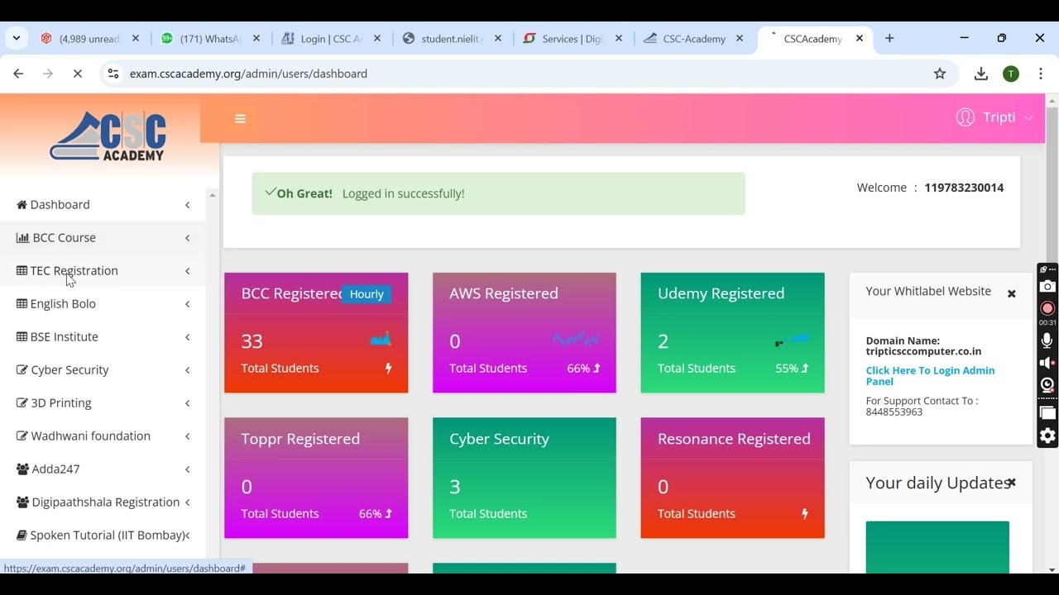Expand the Dashboard chevron arrow

pyautogui.click(x=188, y=205)
